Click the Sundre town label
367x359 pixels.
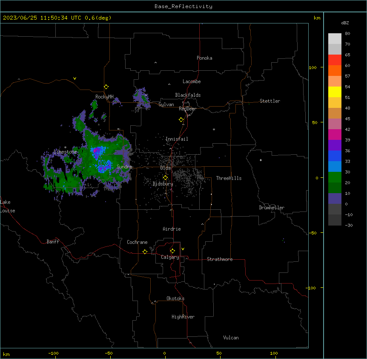pyautogui.click(x=124, y=167)
